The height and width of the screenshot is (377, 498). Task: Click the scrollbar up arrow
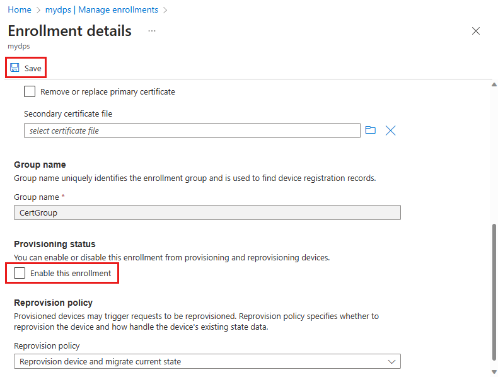coord(494,84)
